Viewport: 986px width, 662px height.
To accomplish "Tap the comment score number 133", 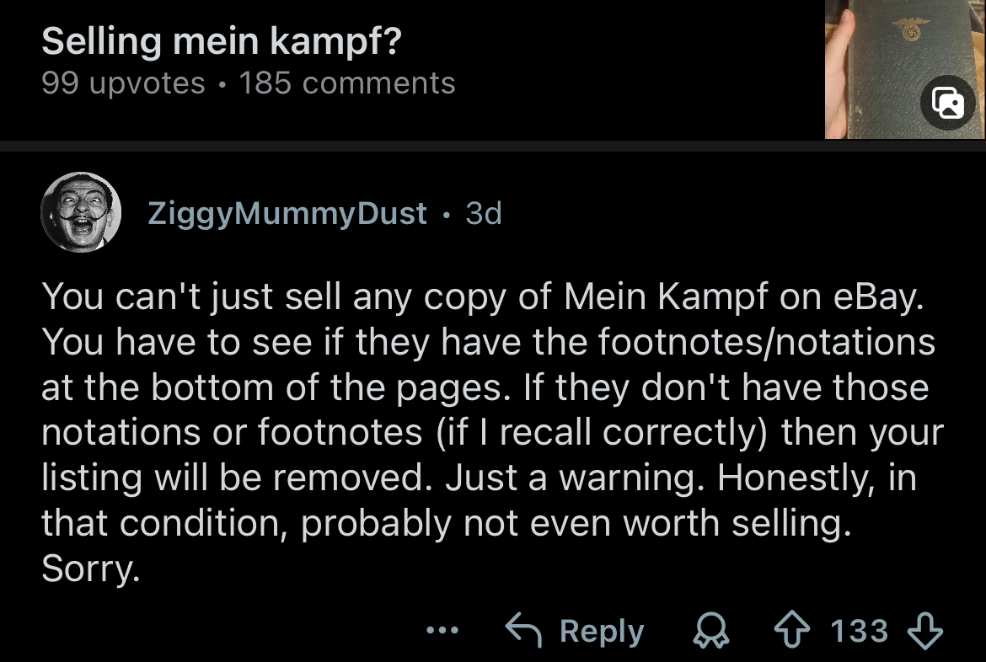I will click(860, 631).
